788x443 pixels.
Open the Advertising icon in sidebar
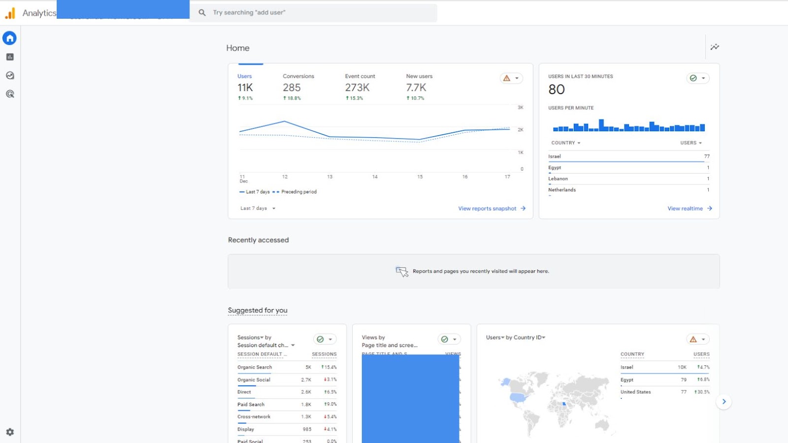point(10,94)
